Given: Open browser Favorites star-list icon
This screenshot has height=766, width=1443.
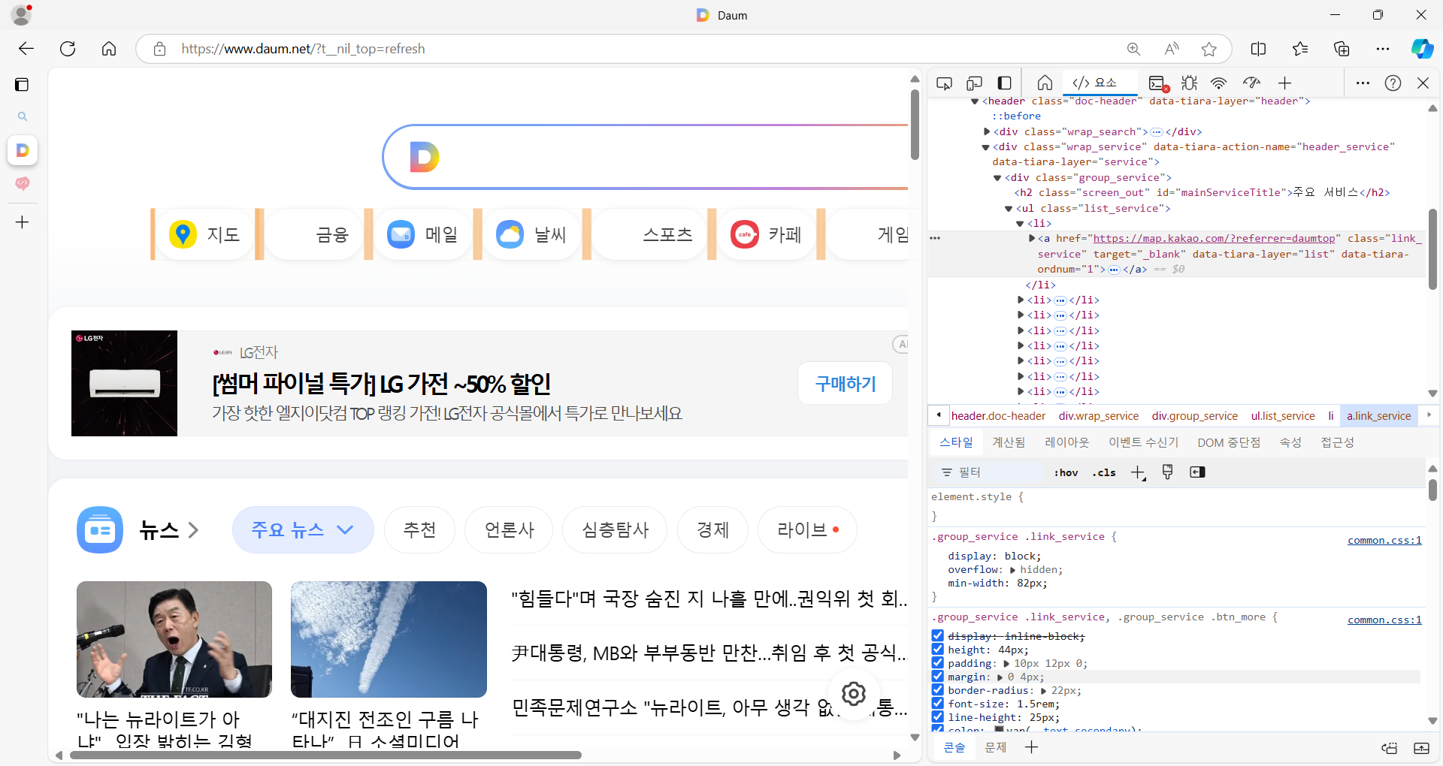Looking at the screenshot, I should point(1300,49).
